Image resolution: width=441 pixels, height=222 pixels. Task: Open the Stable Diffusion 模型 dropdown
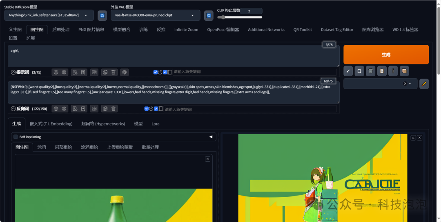(x=49, y=15)
